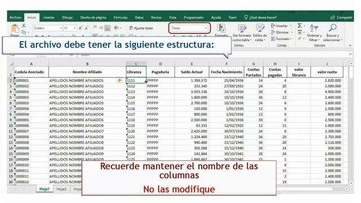
Task: Switch to the Insertar tab
Action: click(49, 17)
